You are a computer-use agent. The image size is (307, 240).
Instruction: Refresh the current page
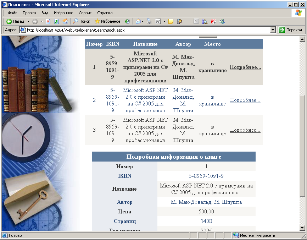pyautogui.click(x=57, y=21)
